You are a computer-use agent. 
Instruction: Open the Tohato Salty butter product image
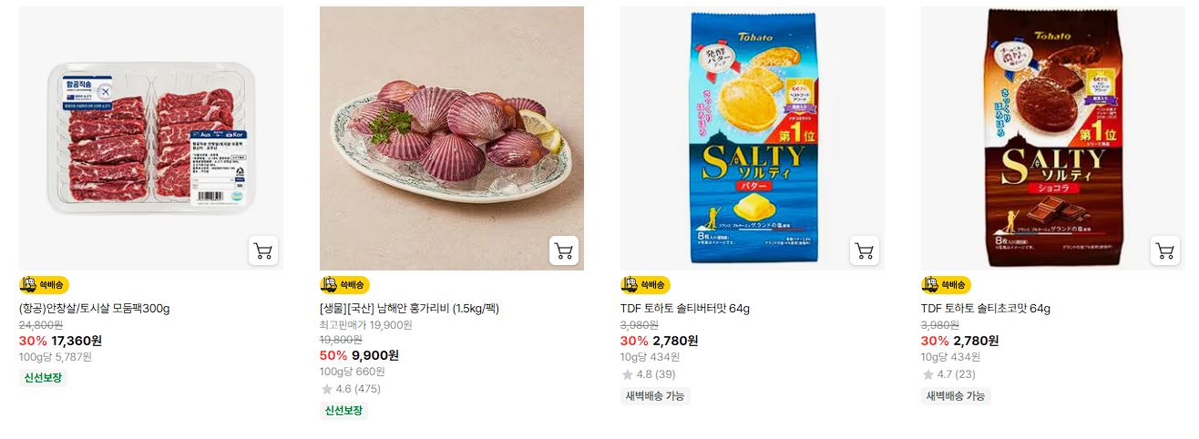tap(753, 138)
